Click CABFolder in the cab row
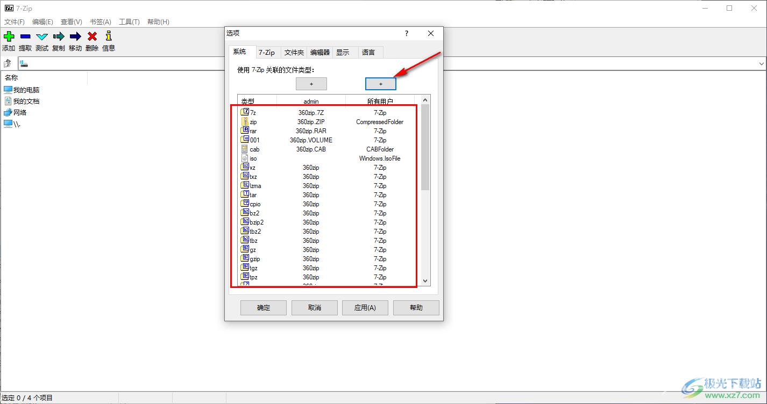The image size is (767, 404). (x=380, y=149)
